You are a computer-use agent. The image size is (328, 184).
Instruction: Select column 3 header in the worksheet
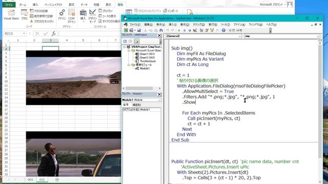point(50,40)
